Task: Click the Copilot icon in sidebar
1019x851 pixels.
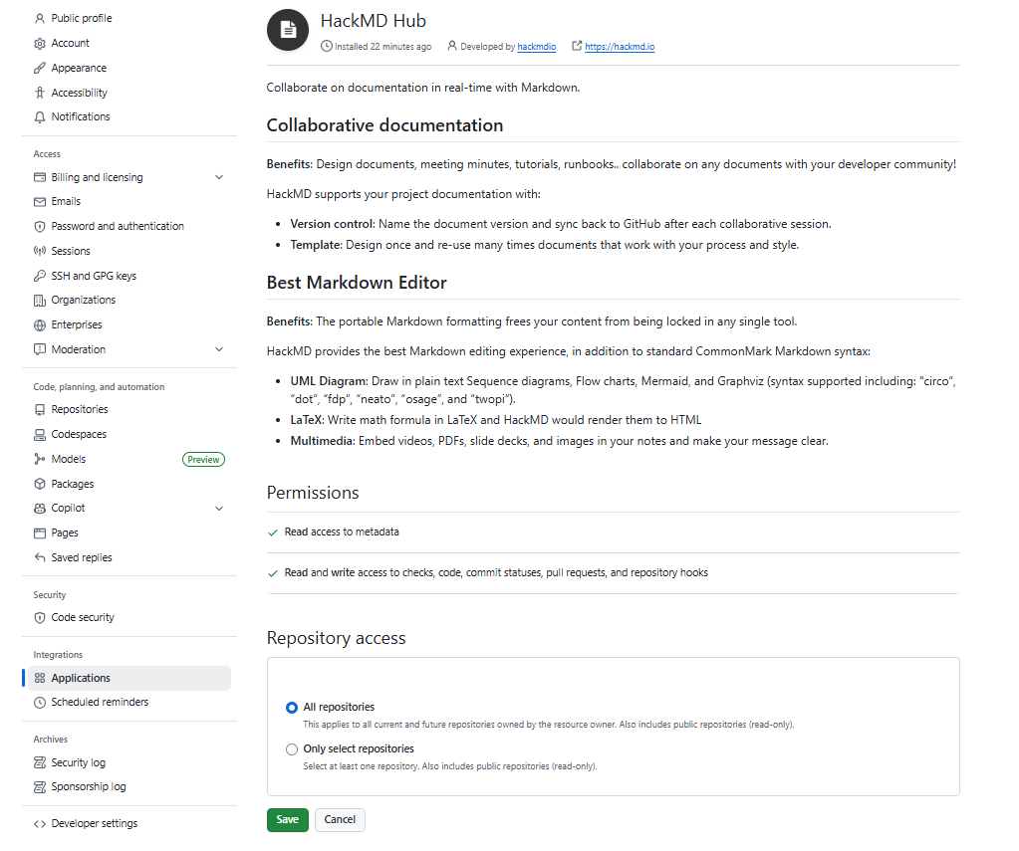Action: tap(40, 508)
